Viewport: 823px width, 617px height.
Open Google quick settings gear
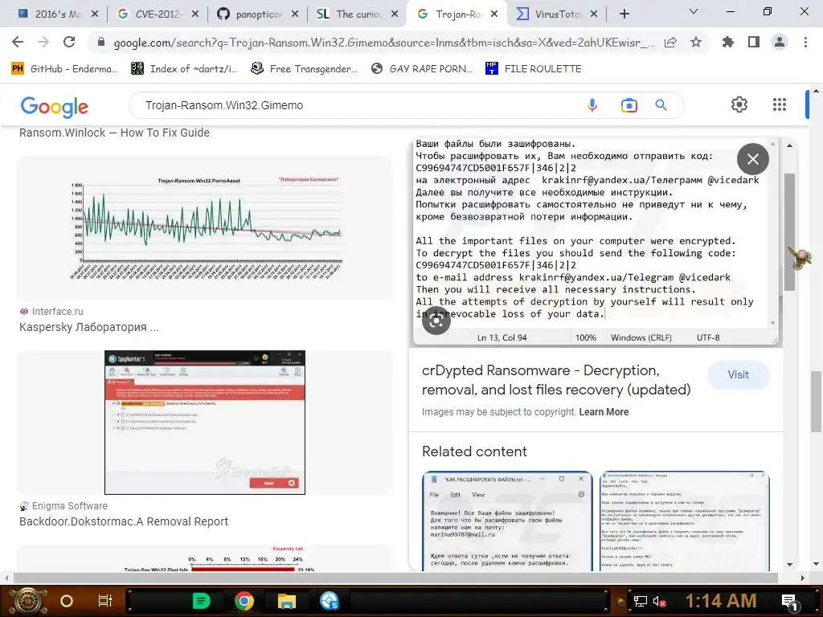click(739, 104)
